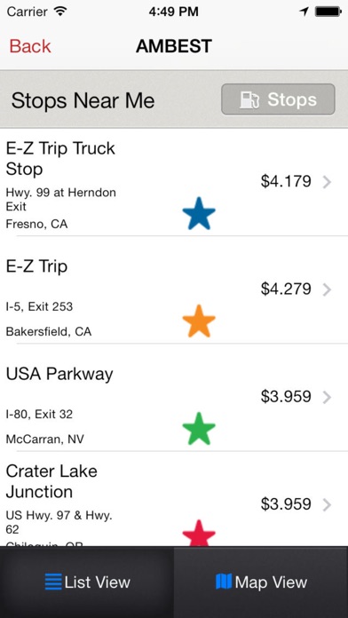Open USA Parkway details chevron
The width and height of the screenshot is (348, 618).
(327, 397)
